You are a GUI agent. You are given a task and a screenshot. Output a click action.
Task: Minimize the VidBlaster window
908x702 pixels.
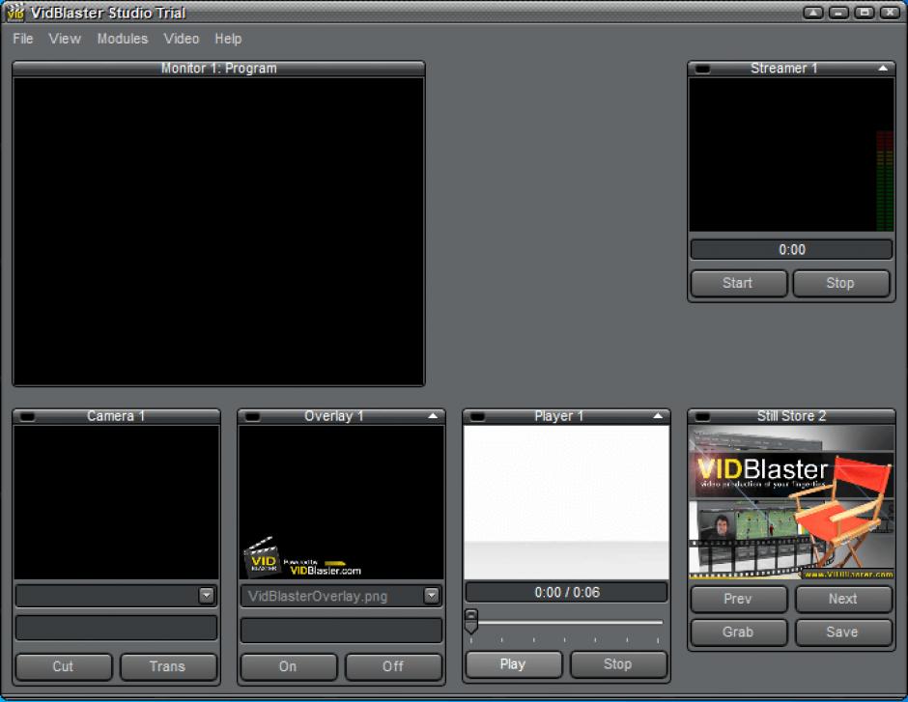click(x=838, y=13)
